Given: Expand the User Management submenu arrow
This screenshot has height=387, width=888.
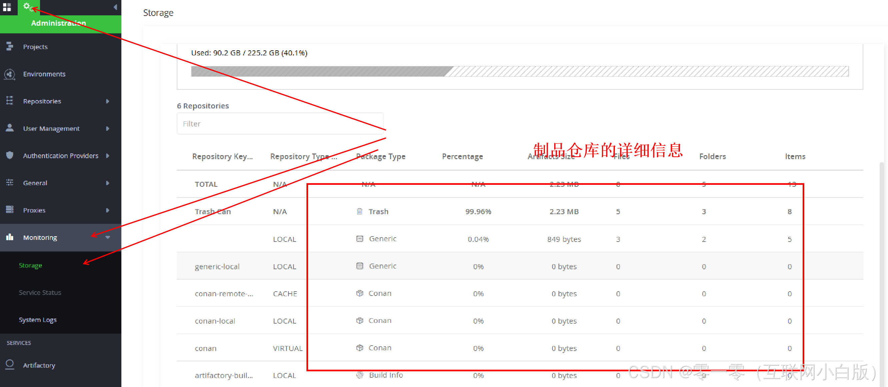Looking at the screenshot, I should [x=108, y=128].
